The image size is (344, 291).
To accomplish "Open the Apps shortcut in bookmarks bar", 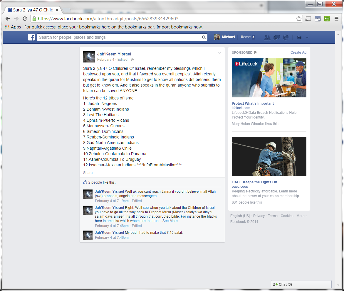I will (x=13, y=27).
